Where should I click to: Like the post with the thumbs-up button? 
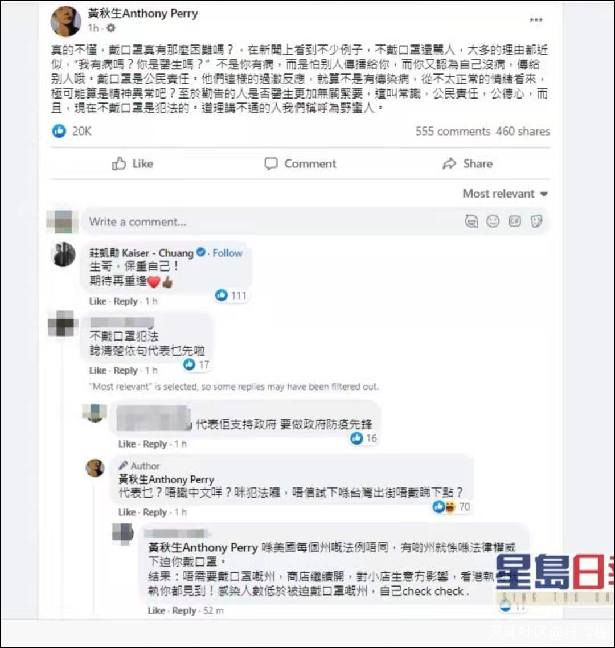[x=132, y=163]
